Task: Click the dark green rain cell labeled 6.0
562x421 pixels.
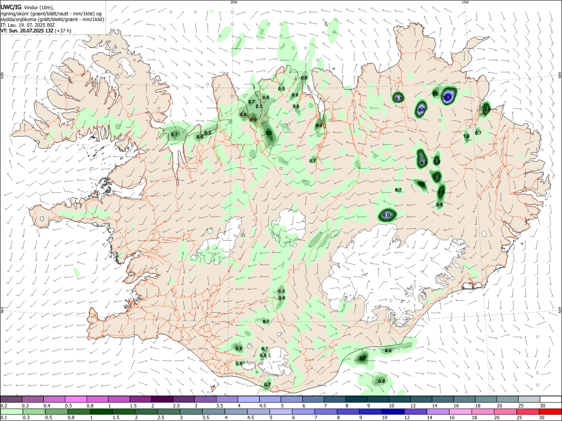Action: (x=387, y=215)
